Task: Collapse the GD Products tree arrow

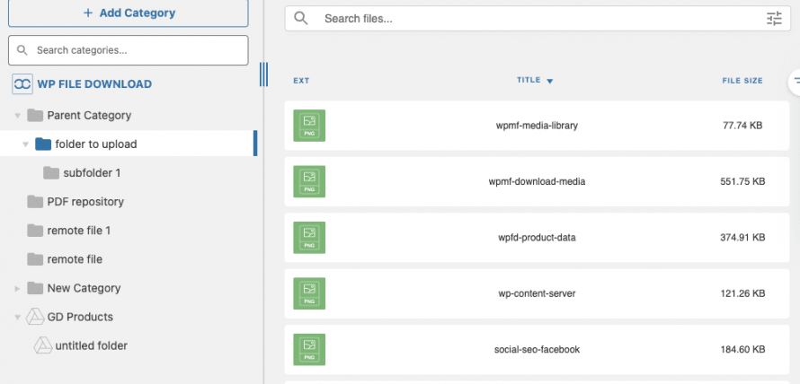Action: (x=18, y=318)
